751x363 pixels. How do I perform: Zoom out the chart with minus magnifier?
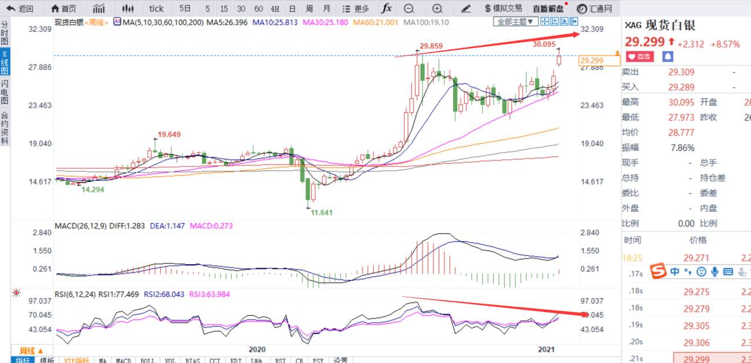click(x=409, y=8)
